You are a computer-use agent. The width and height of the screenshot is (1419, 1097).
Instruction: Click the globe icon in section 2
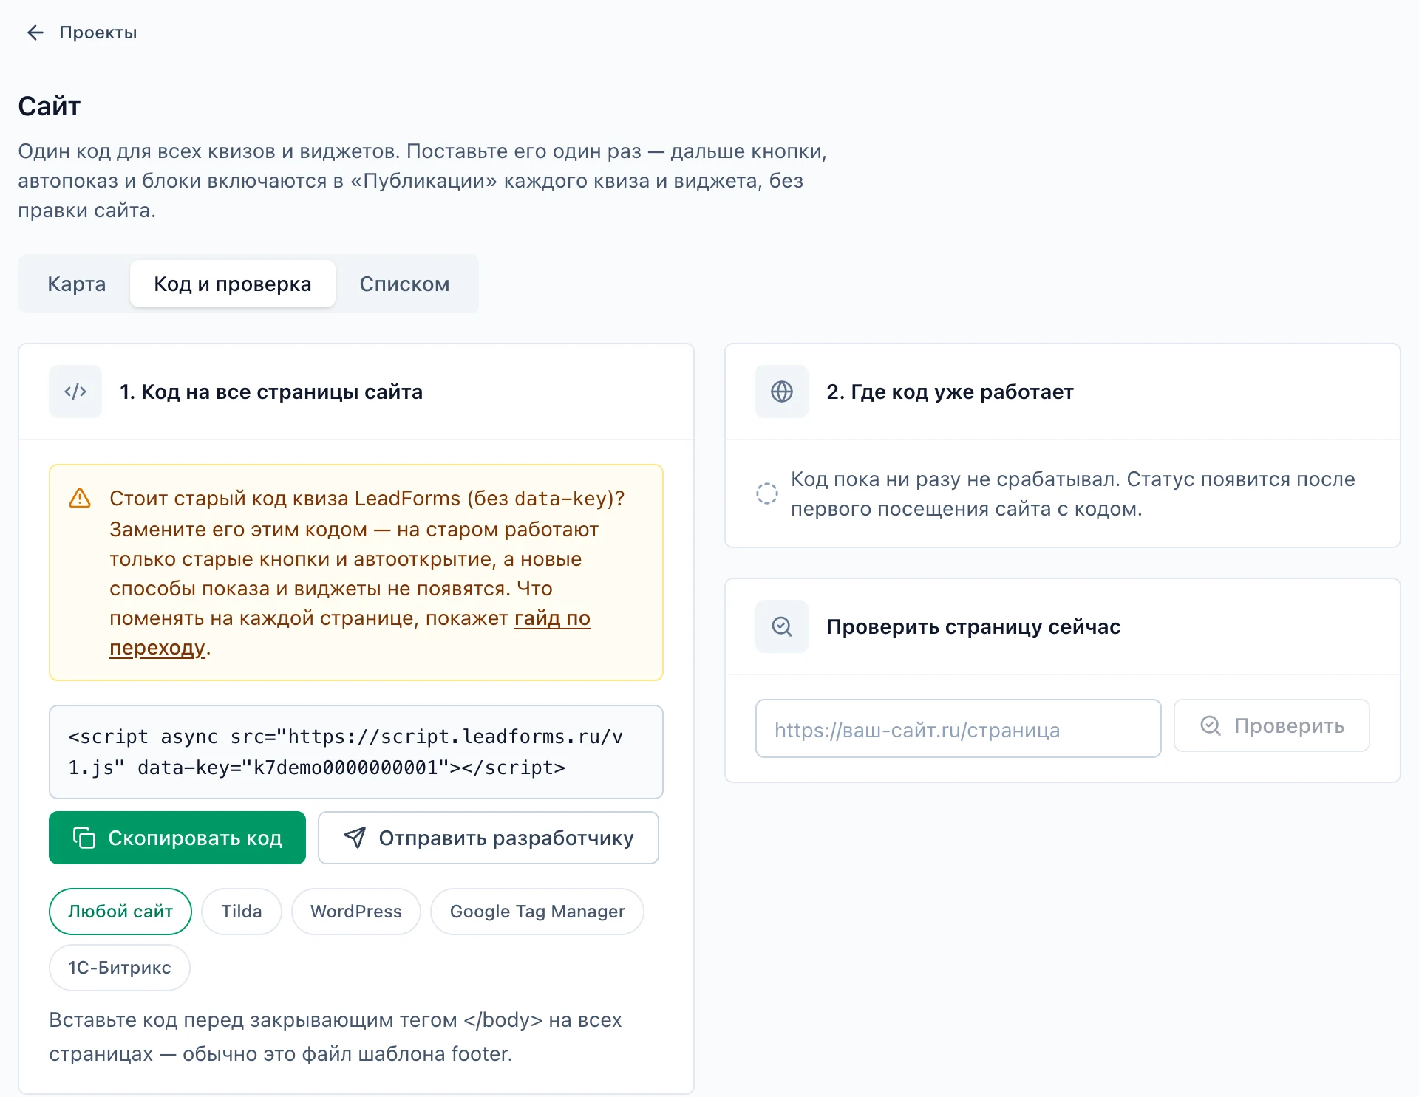[x=782, y=392]
